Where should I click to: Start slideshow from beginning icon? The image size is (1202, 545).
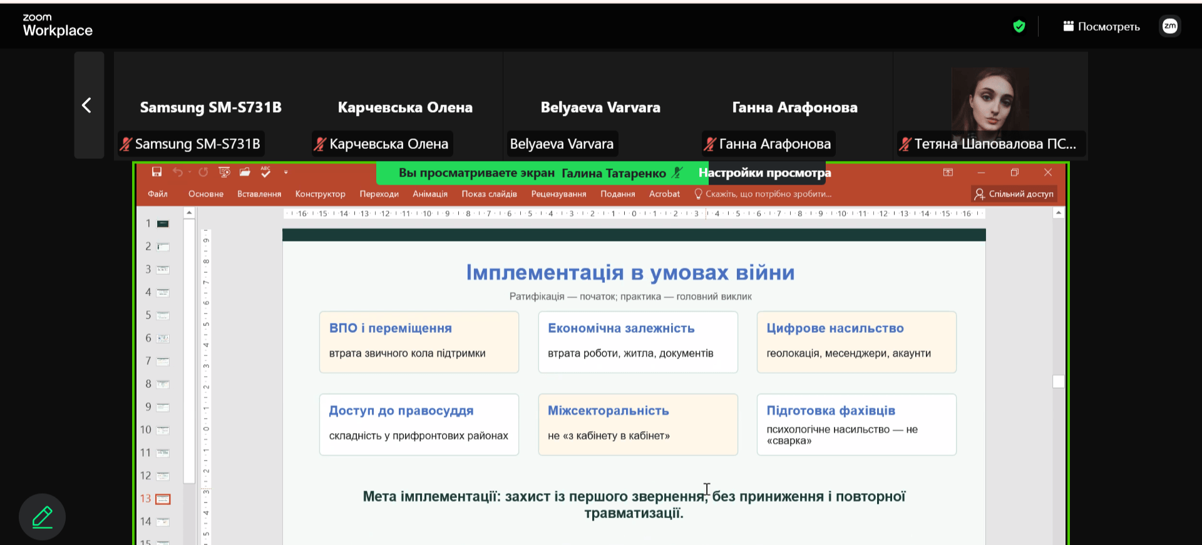pos(224,172)
